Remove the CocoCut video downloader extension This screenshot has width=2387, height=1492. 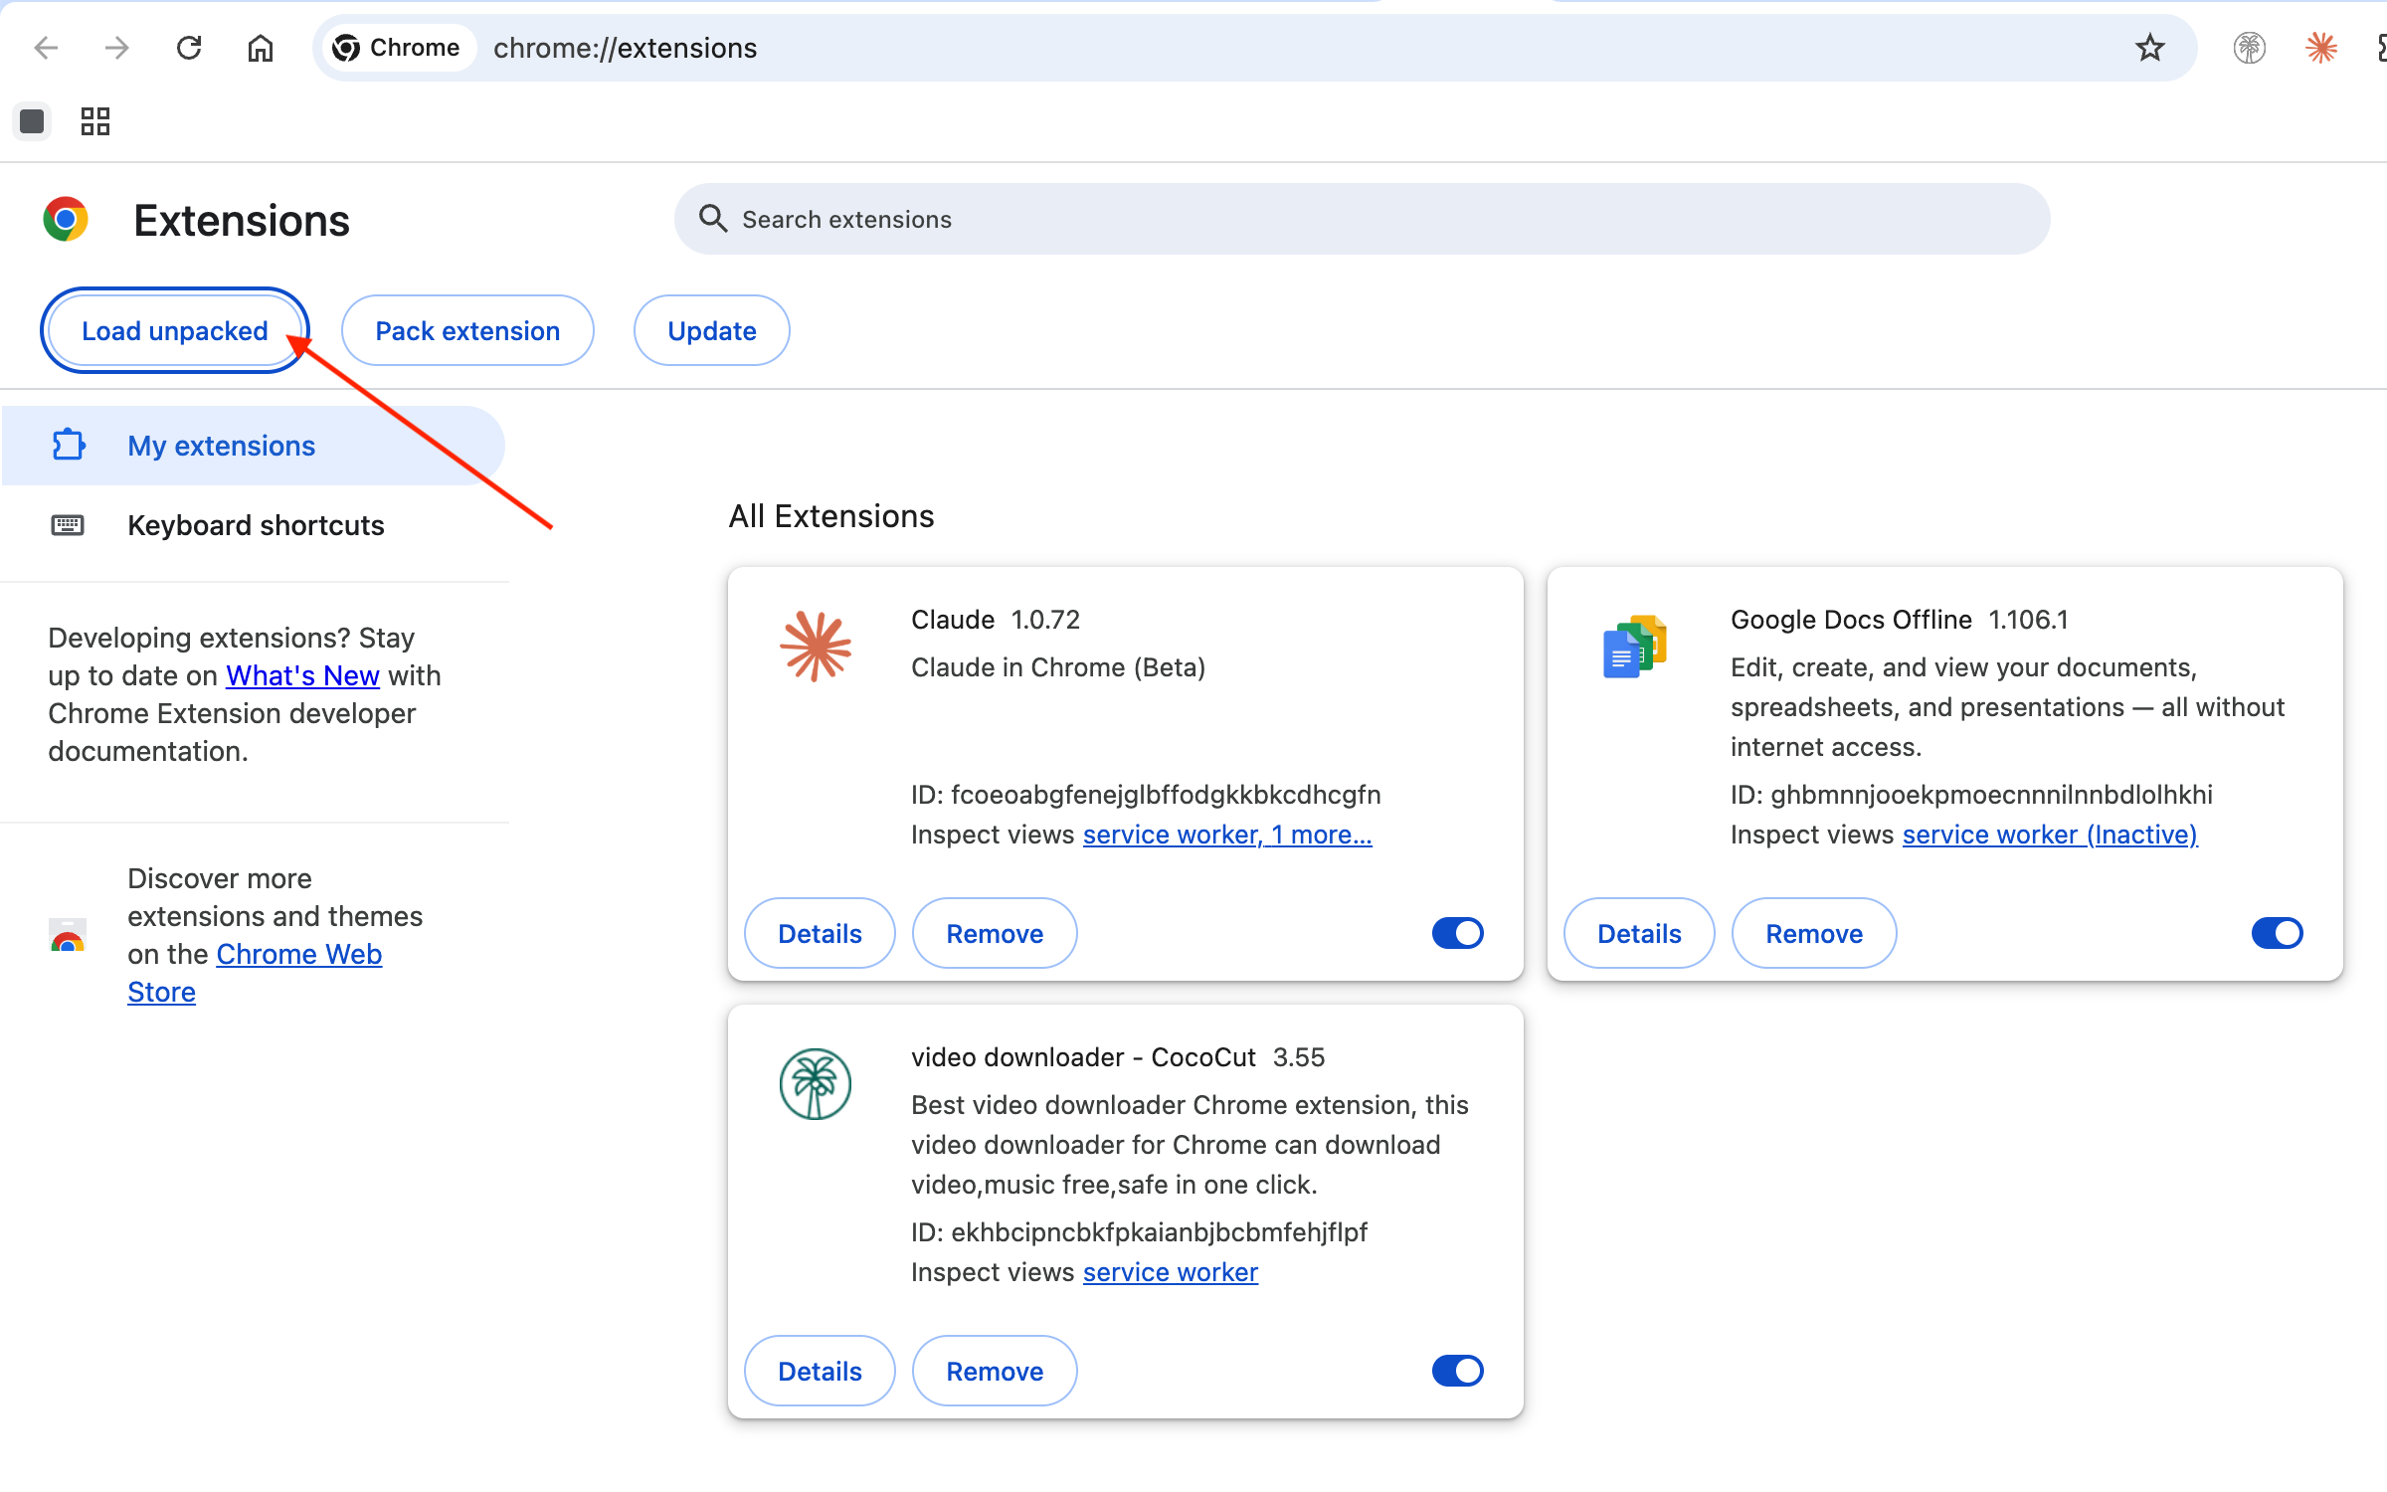point(995,1371)
